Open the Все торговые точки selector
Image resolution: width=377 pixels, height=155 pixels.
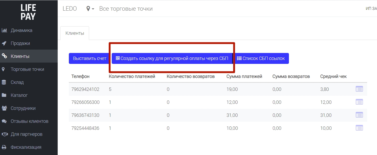pos(126,9)
